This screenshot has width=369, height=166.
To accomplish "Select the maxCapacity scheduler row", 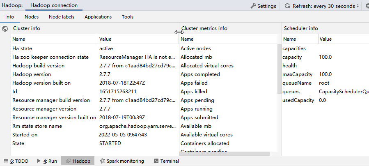I will 325,74.
